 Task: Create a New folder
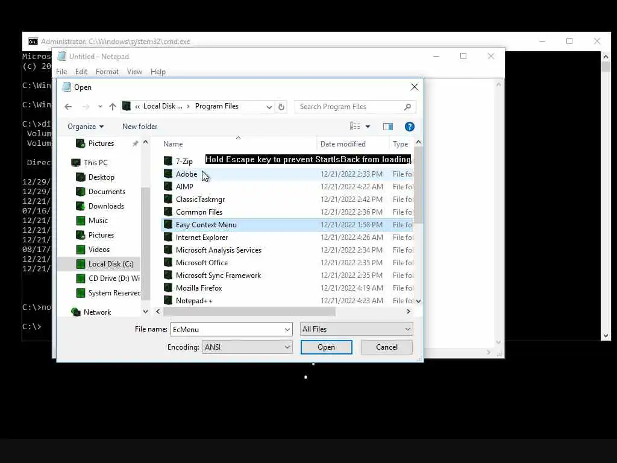pyautogui.click(x=140, y=127)
